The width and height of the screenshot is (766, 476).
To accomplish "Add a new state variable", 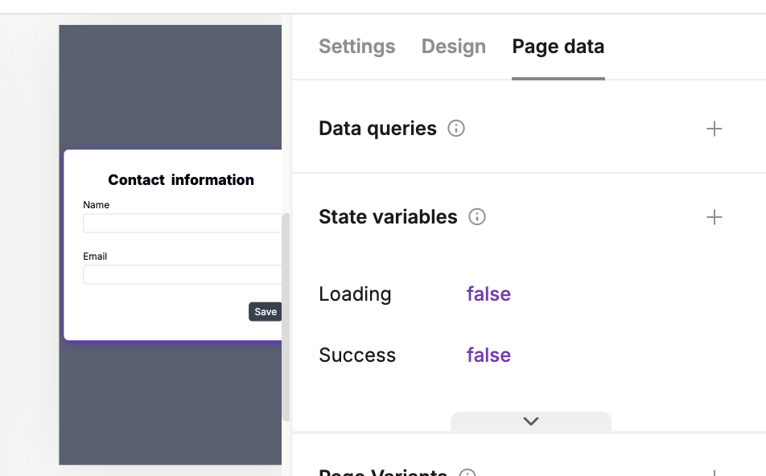I will [714, 216].
